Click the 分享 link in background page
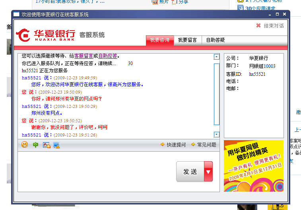 click(183, 2)
